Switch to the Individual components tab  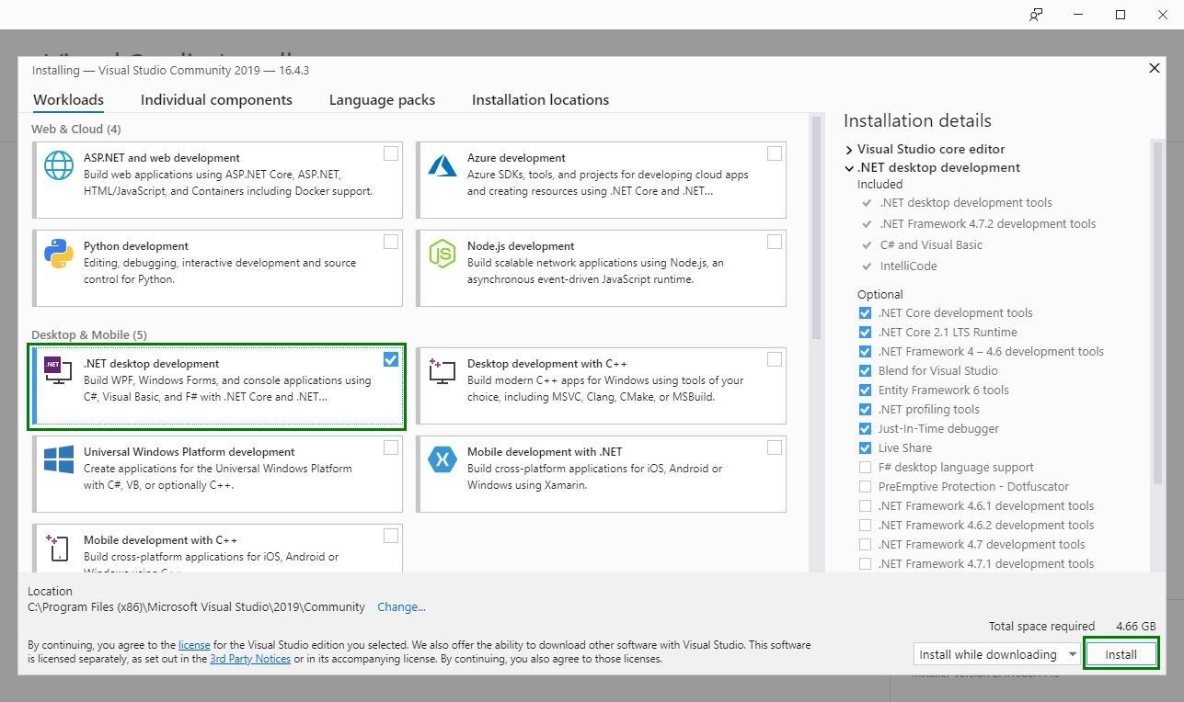click(x=216, y=100)
